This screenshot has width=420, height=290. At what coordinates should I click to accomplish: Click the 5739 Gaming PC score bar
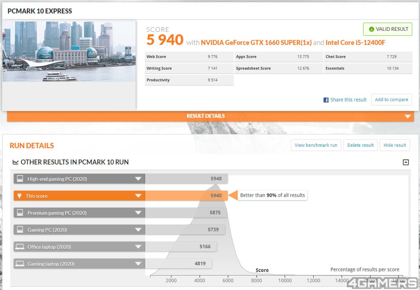point(185,230)
